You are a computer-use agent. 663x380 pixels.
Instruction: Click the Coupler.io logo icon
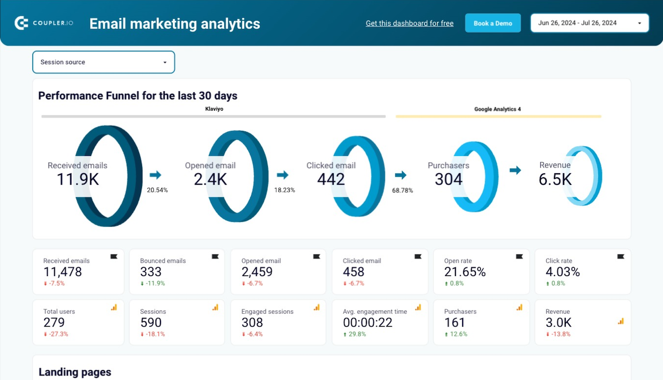coord(21,23)
